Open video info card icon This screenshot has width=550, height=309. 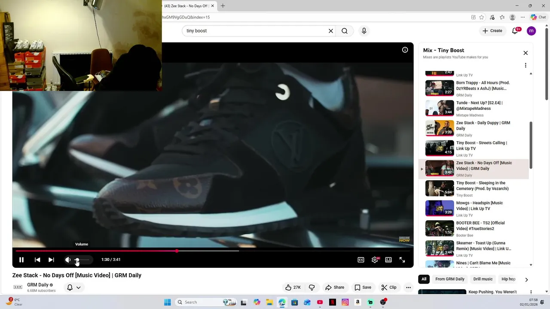405,50
